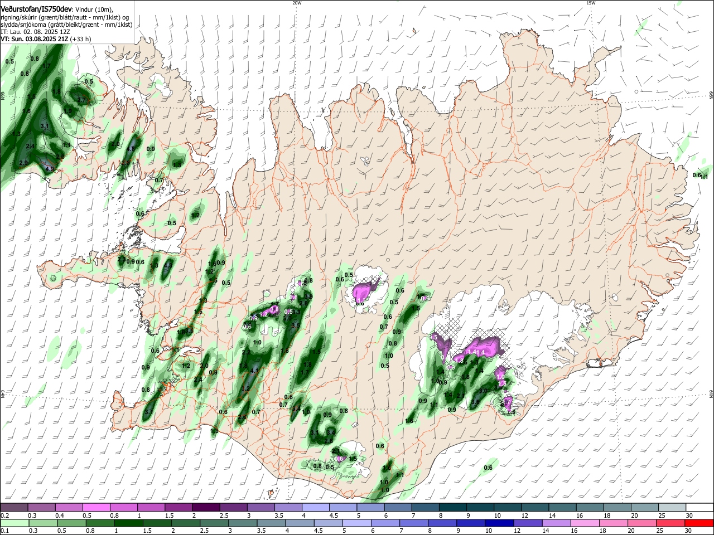Image resolution: width=714 pixels, height=535 pixels.
Task: Select the lavender 4 swatch in snow legend
Action: (315, 508)
